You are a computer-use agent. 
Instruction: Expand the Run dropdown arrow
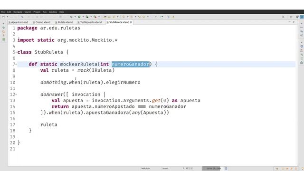point(83,17)
